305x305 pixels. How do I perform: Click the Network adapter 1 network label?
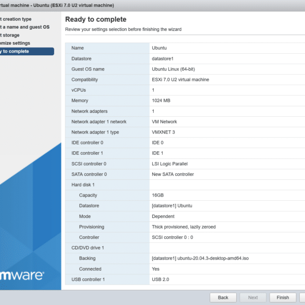pyautogui.click(x=99, y=122)
